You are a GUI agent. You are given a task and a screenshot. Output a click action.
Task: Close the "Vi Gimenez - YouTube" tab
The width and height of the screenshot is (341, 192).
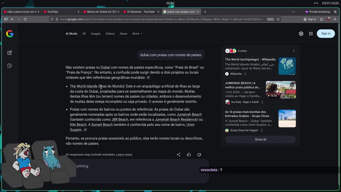click(x=158, y=12)
